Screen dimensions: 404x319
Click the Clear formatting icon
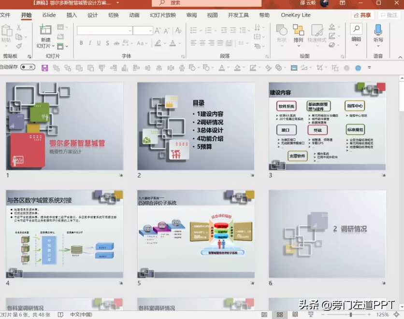pos(178,30)
